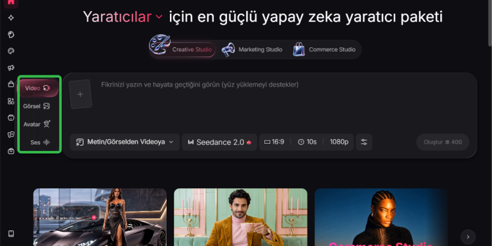Open the Yaratıcılar audience dropdown
The height and width of the screenshot is (246, 492).
coord(123,17)
